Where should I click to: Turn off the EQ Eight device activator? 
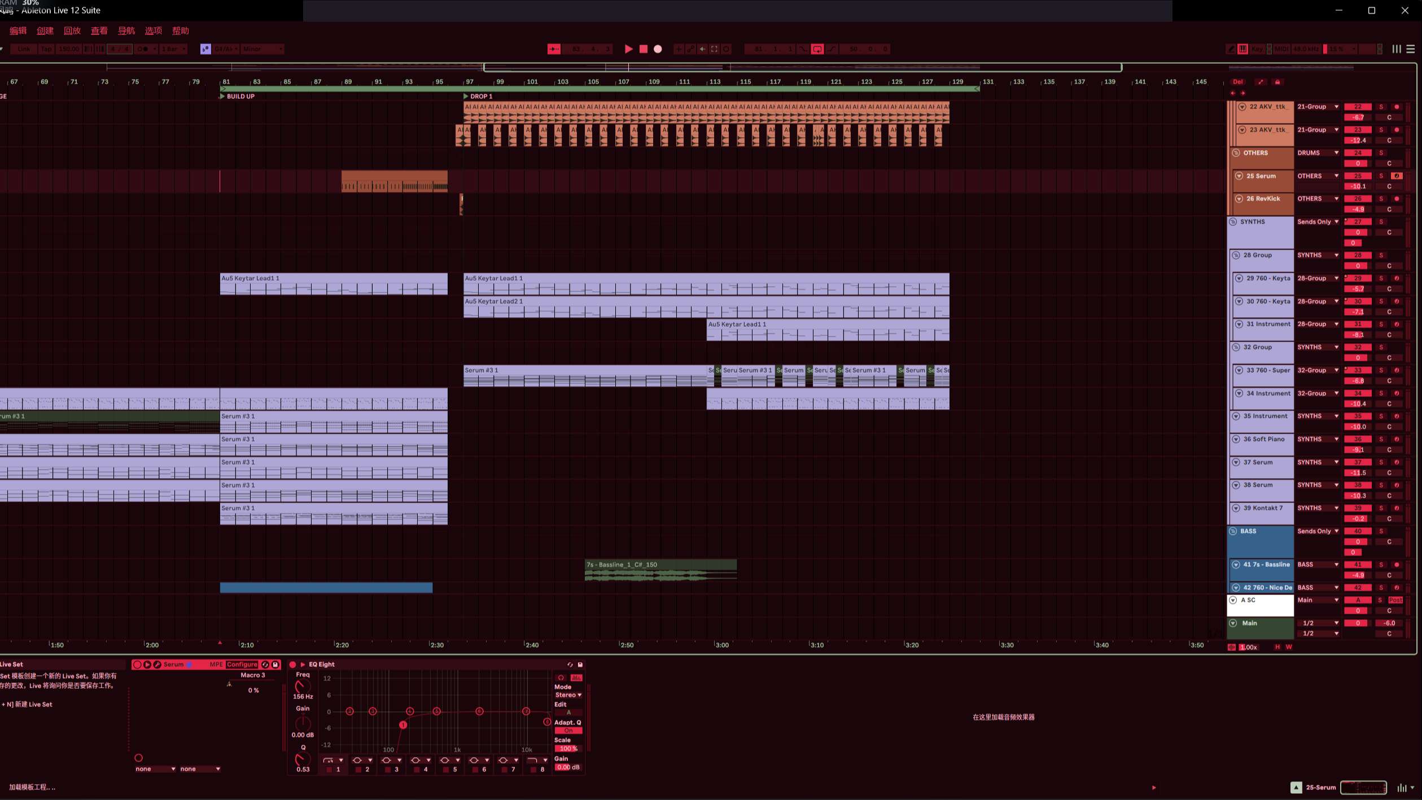[292, 665]
